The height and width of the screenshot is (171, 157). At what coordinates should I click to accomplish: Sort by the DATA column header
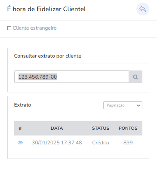pos(57,128)
